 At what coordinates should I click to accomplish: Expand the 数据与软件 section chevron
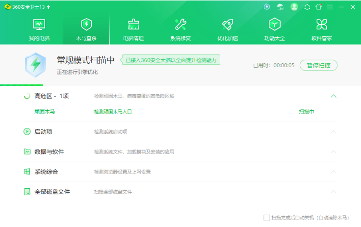334,151
